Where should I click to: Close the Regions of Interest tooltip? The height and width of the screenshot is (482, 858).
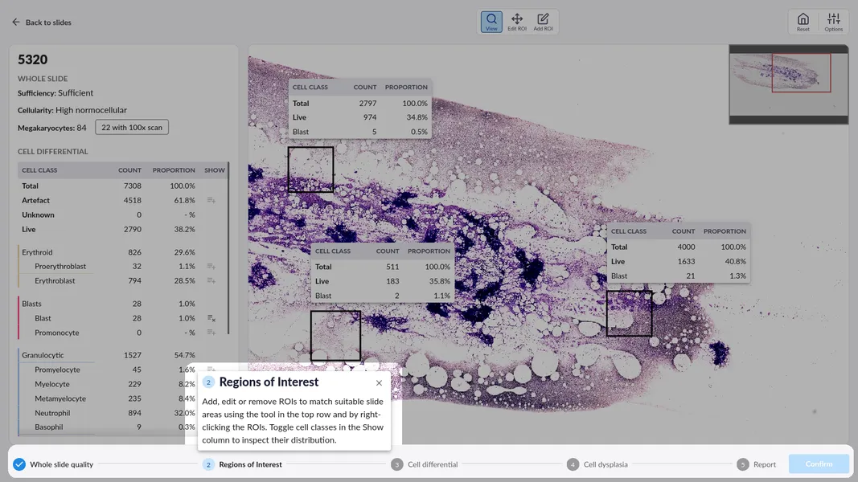[379, 383]
